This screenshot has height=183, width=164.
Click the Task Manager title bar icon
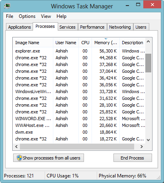tap(7, 6)
